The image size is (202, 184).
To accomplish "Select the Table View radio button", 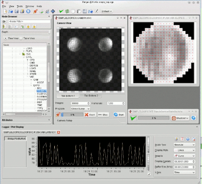I will coord(21,38).
